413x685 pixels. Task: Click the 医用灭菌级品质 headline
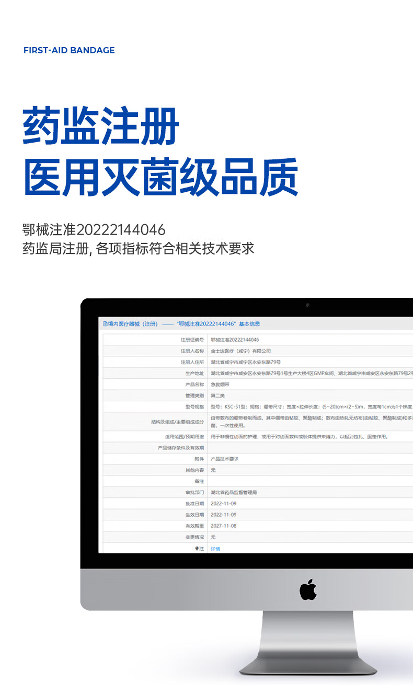pyautogui.click(x=160, y=177)
